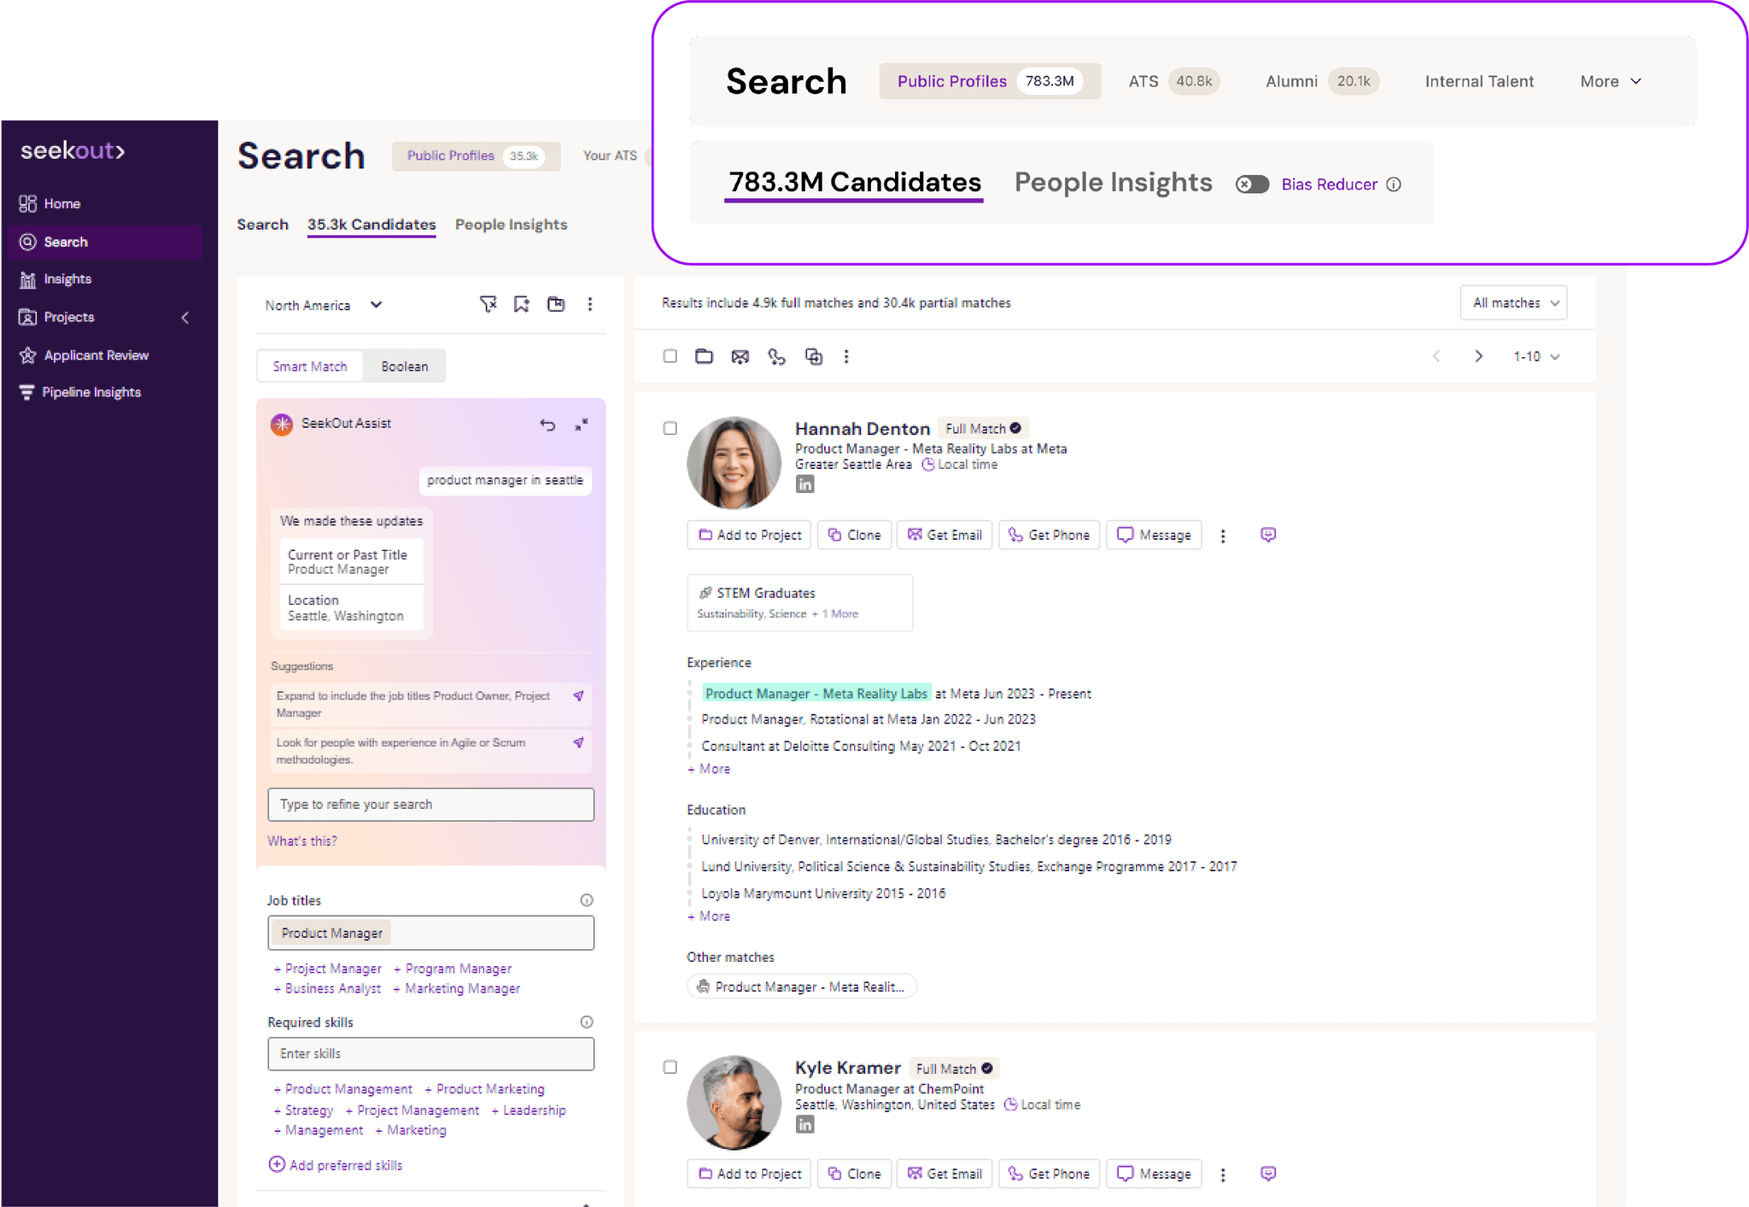Open the All matches filter dropdown

click(x=1513, y=303)
